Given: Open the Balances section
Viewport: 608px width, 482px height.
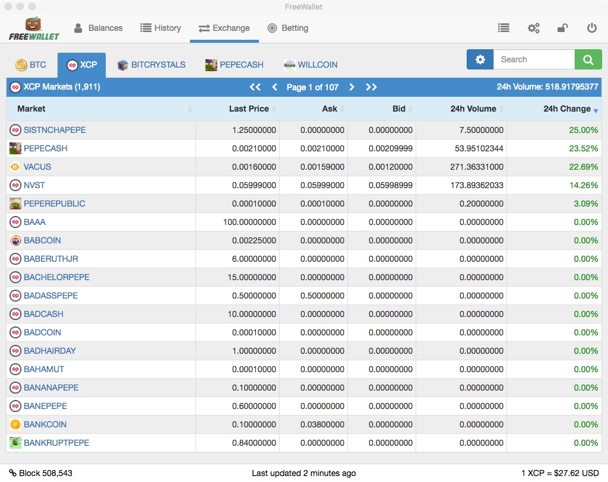Looking at the screenshot, I should (98, 28).
